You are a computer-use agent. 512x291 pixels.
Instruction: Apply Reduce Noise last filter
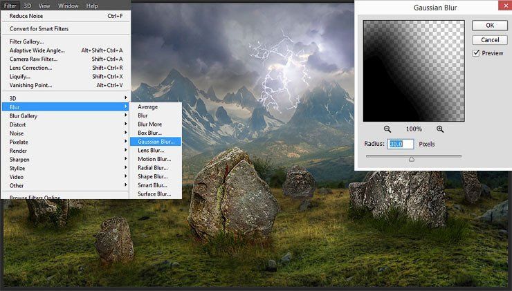[x=66, y=16]
